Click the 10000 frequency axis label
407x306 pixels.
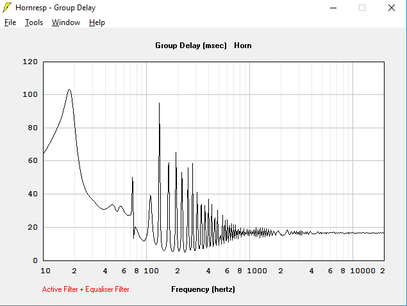[x=363, y=271]
